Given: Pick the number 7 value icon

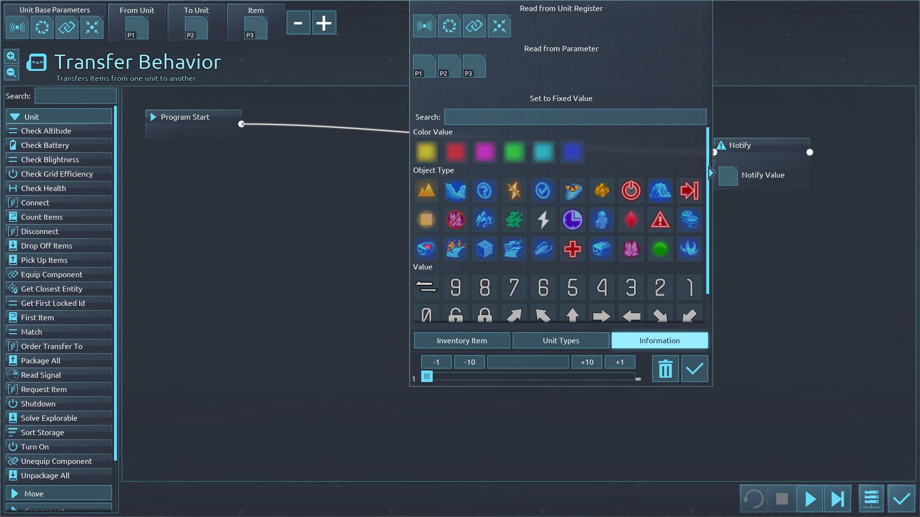Looking at the screenshot, I should [x=514, y=287].
